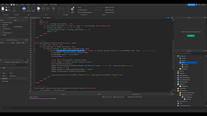
Task: Collapse the StarterPlayerScripts node
Action: pyautogui.click(x=178, y=95)
